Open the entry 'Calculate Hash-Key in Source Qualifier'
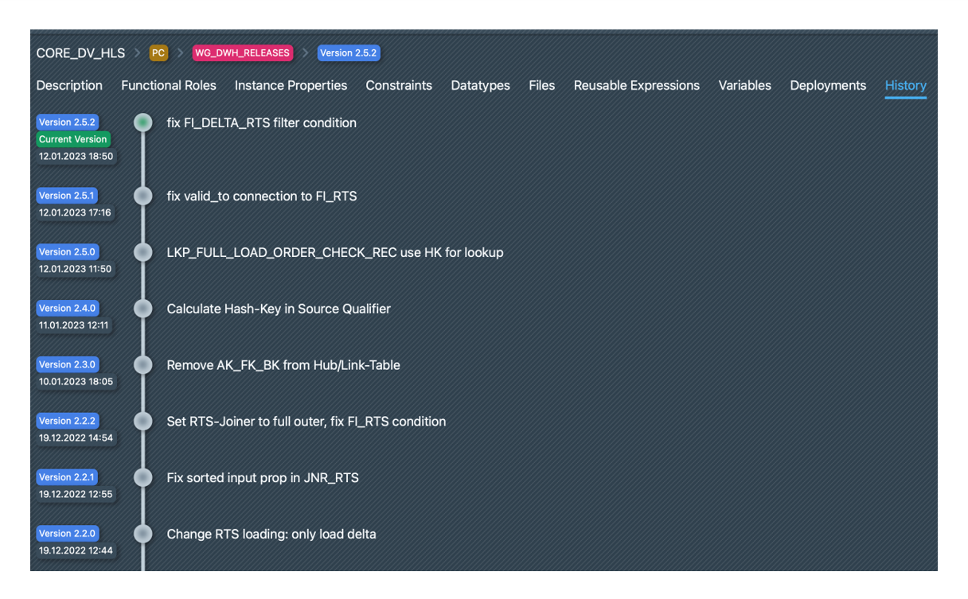 click(x=279, y=309)
